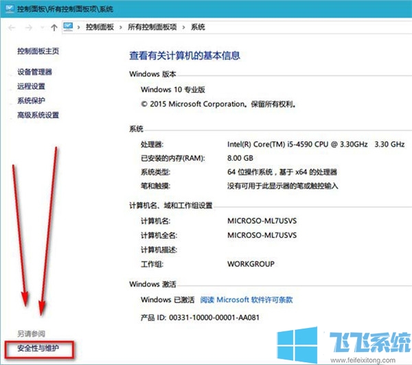Click the 处理器 label
The width and height of the screenshot is (412, 365).
pos(152,145)
